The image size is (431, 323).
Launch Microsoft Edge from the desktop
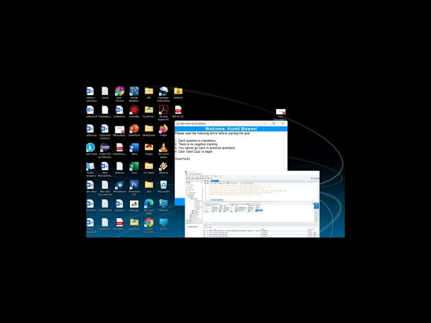pyautogui.click(x=149, y=207)
